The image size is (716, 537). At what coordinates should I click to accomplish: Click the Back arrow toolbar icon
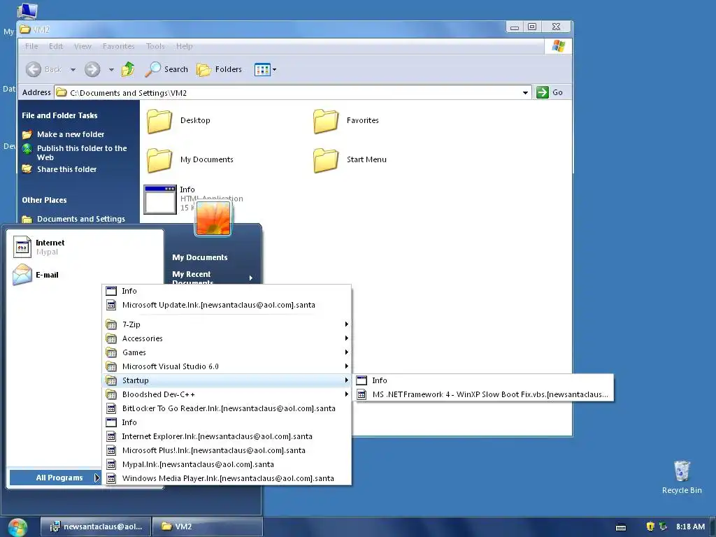(x=34, y=69)
